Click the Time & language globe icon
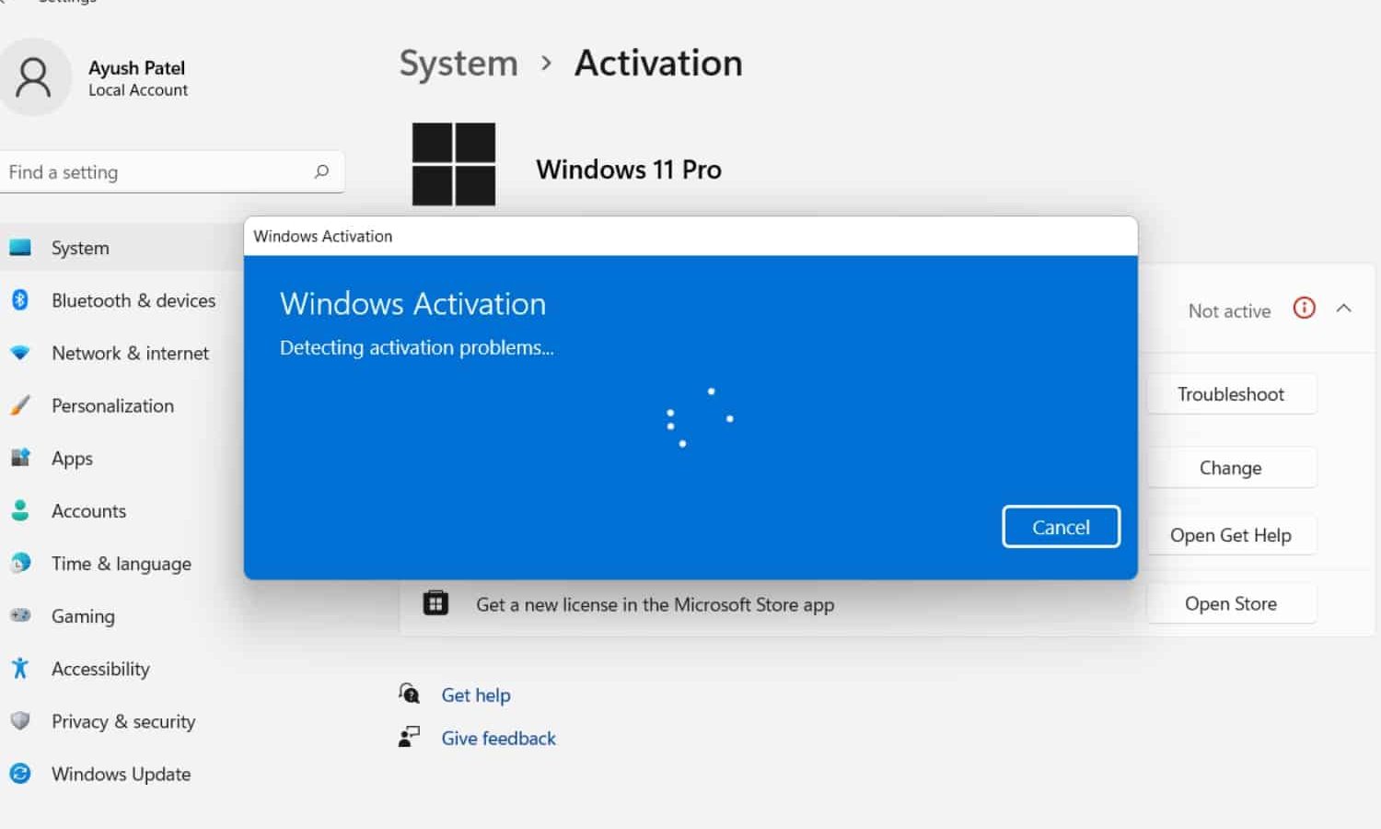The width and height of the screenshot is (1381, 829). pos(20,563)
